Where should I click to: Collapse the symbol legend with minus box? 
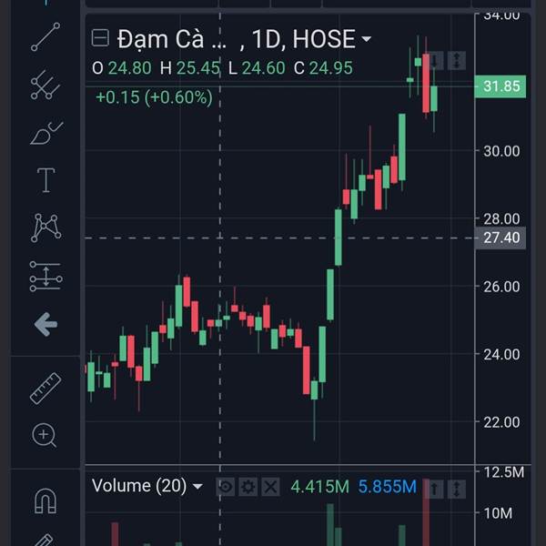tap(100, 38)
